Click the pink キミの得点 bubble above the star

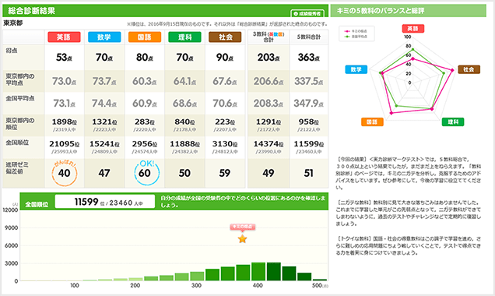pyautogui.click(x=243, y=227)
